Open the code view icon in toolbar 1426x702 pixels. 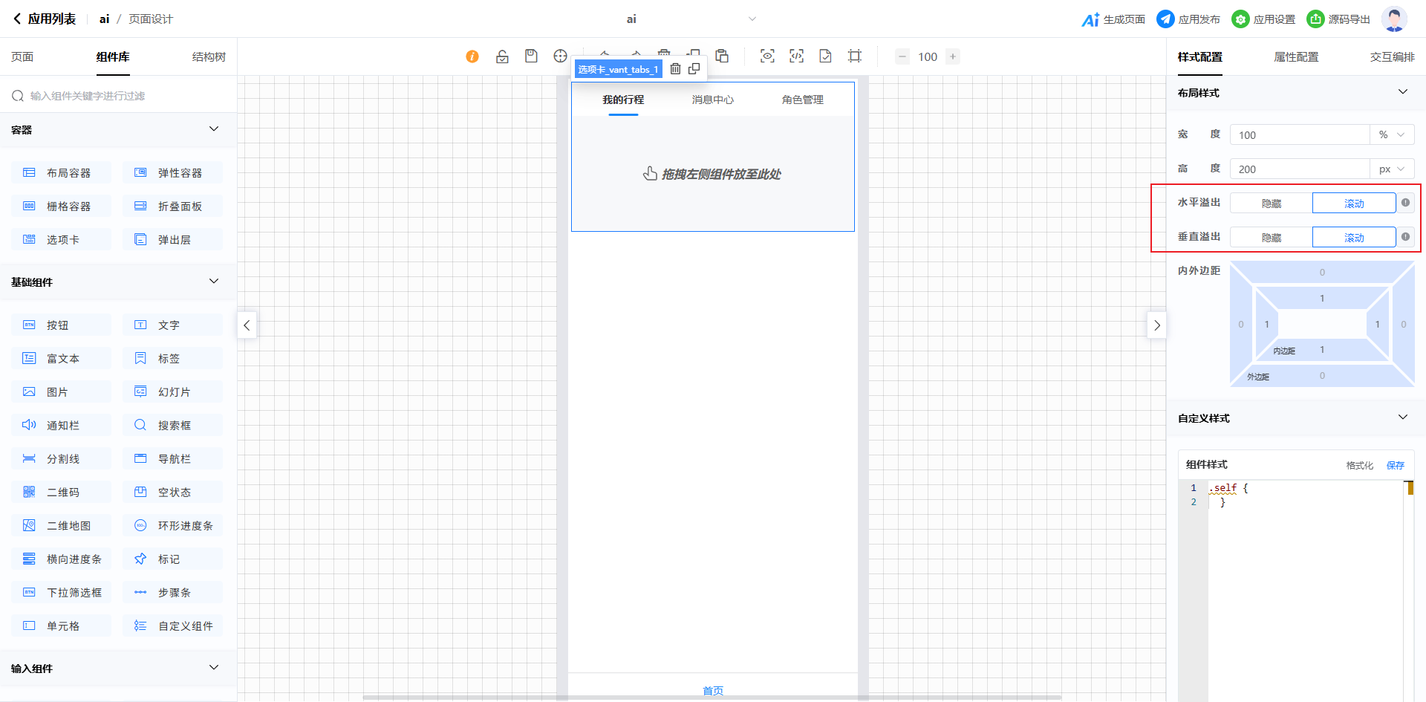[796, 56]
